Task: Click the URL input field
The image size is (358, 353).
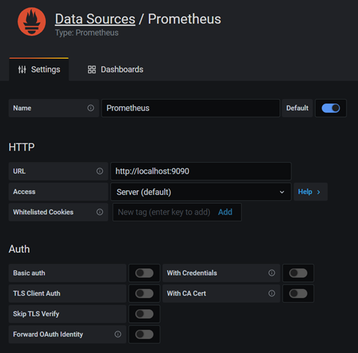Action: 200,171
